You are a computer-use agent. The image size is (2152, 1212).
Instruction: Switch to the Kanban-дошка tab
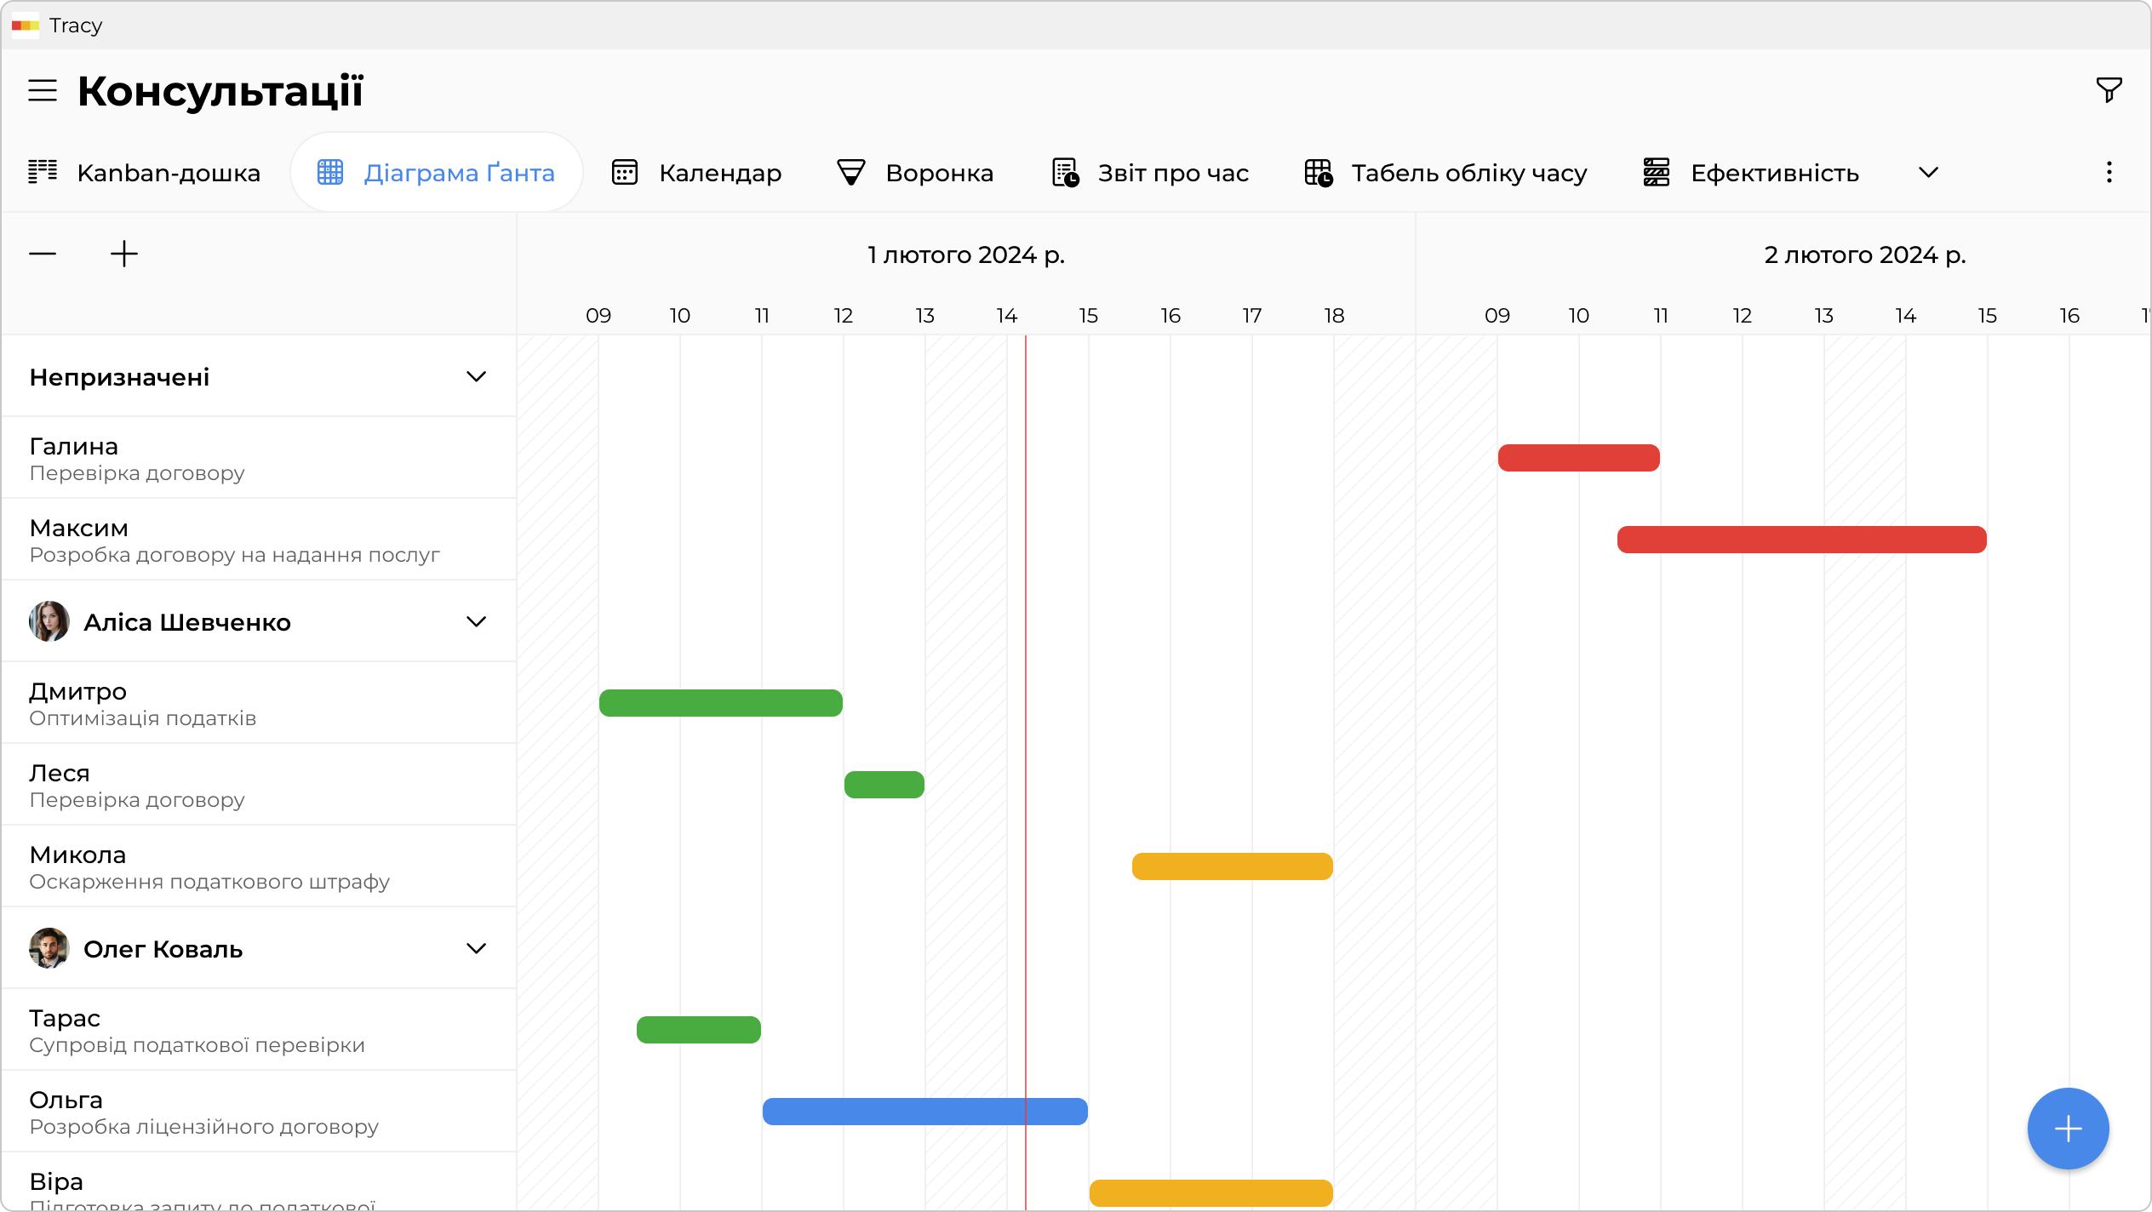click(144, 173)
